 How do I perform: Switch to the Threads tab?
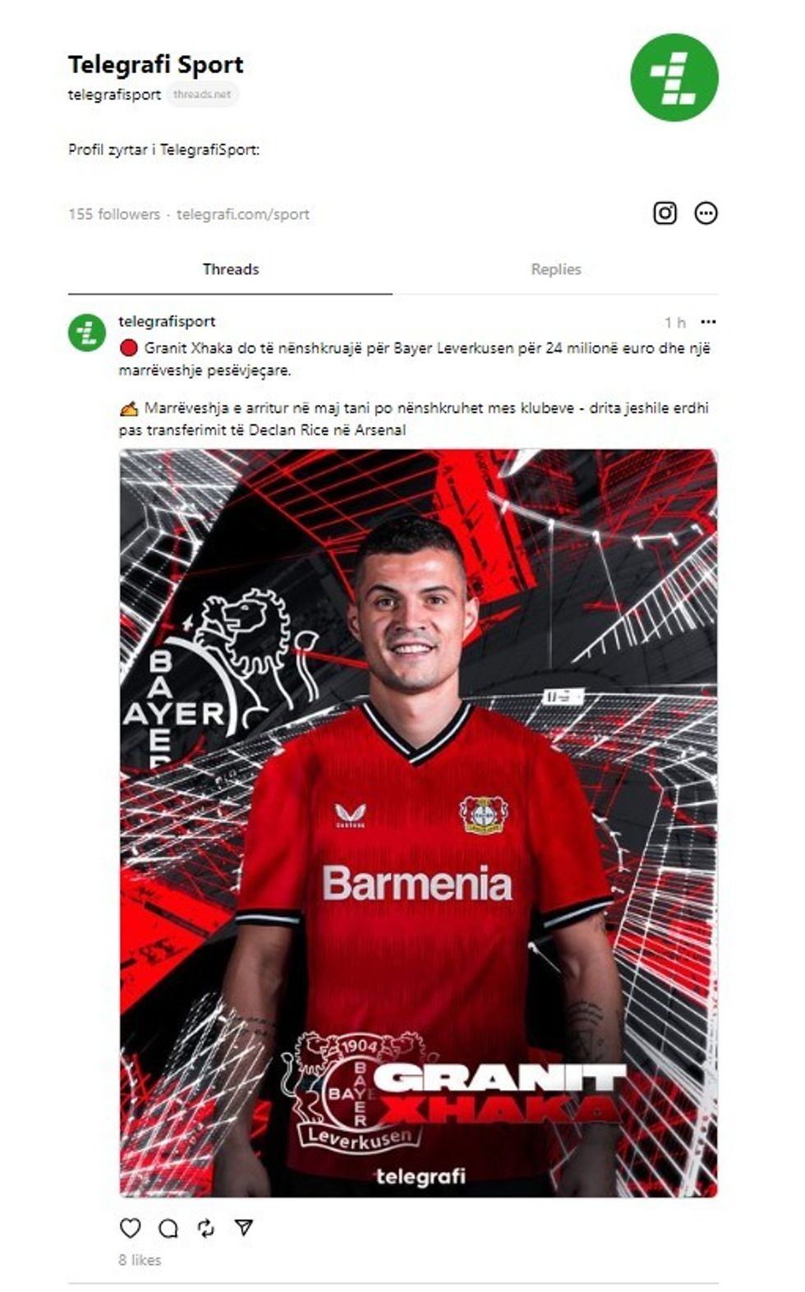click(x=230, y=269)
